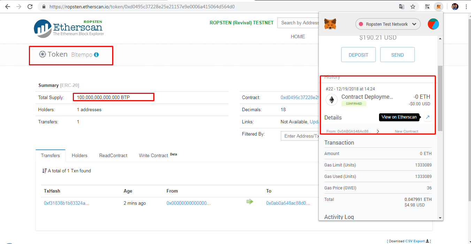Viewport: 471px width, 244px height.
Task: Click the View on Etherscan arrow icon
Action: pos(427,117)
